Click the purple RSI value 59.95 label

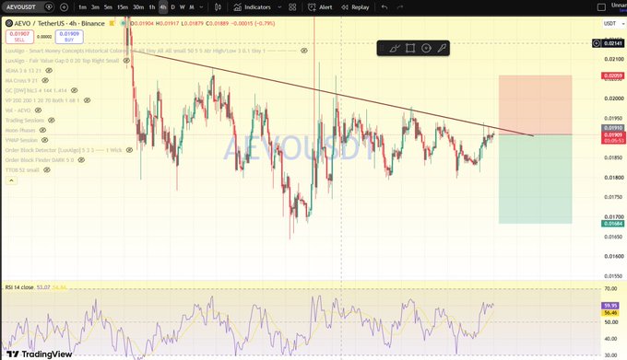coord(610,306)
